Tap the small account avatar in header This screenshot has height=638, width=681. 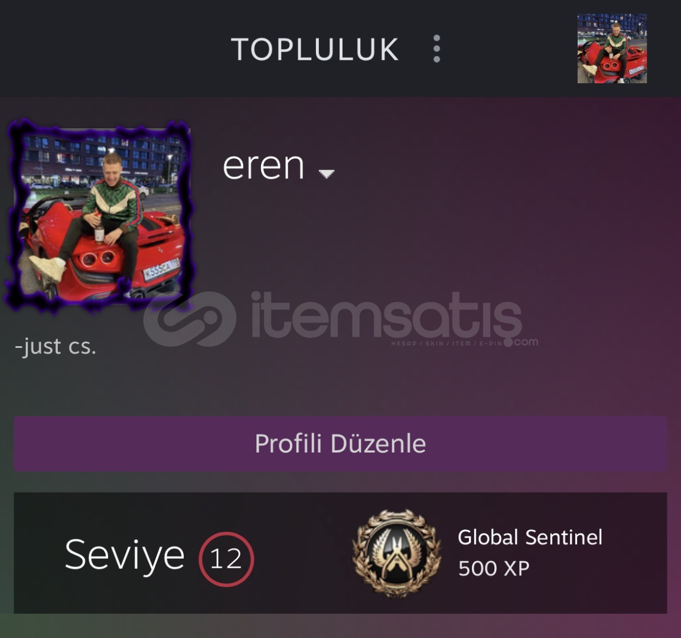coord(612,48)
